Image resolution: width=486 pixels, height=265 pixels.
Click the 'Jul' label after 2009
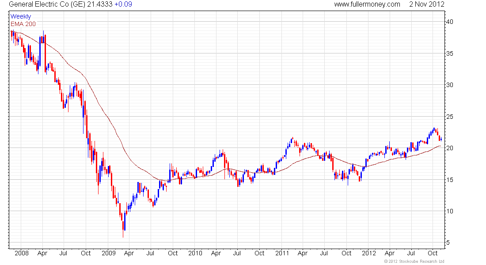[x=150, y=253]
